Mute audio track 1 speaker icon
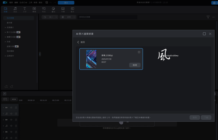218x140 pixels. pos(11,114)
